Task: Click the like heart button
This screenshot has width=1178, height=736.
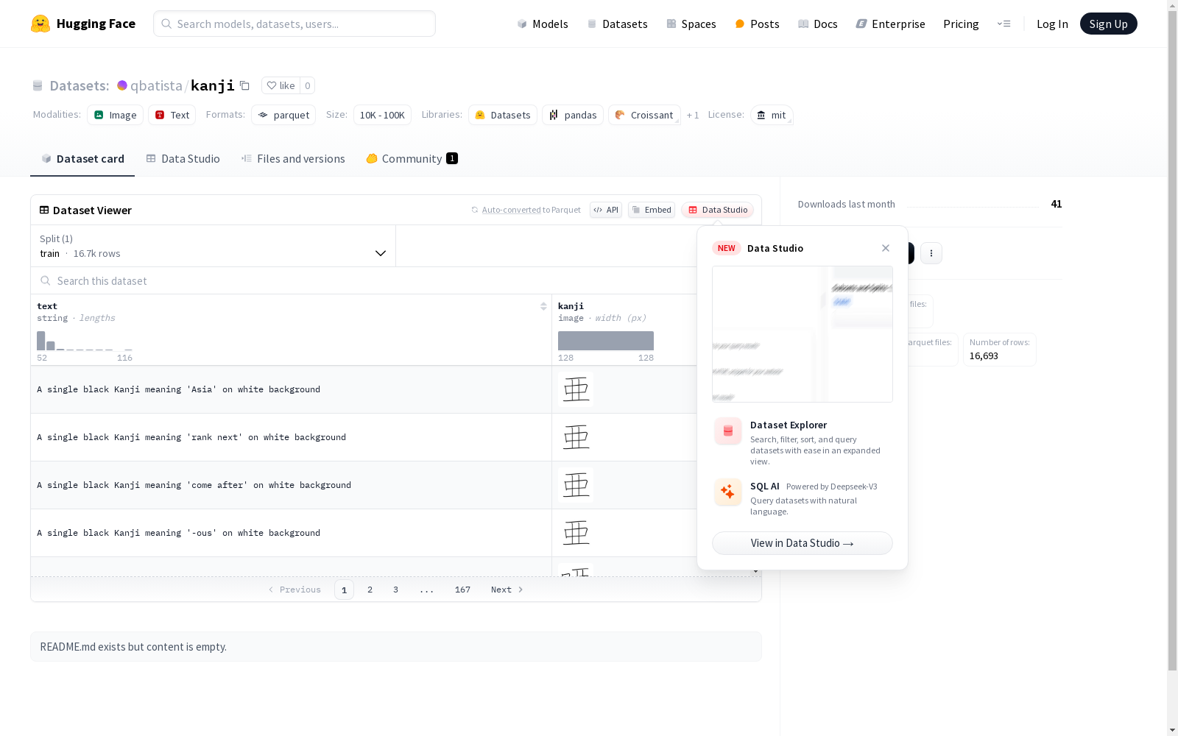Action: (x=281, y=85)
